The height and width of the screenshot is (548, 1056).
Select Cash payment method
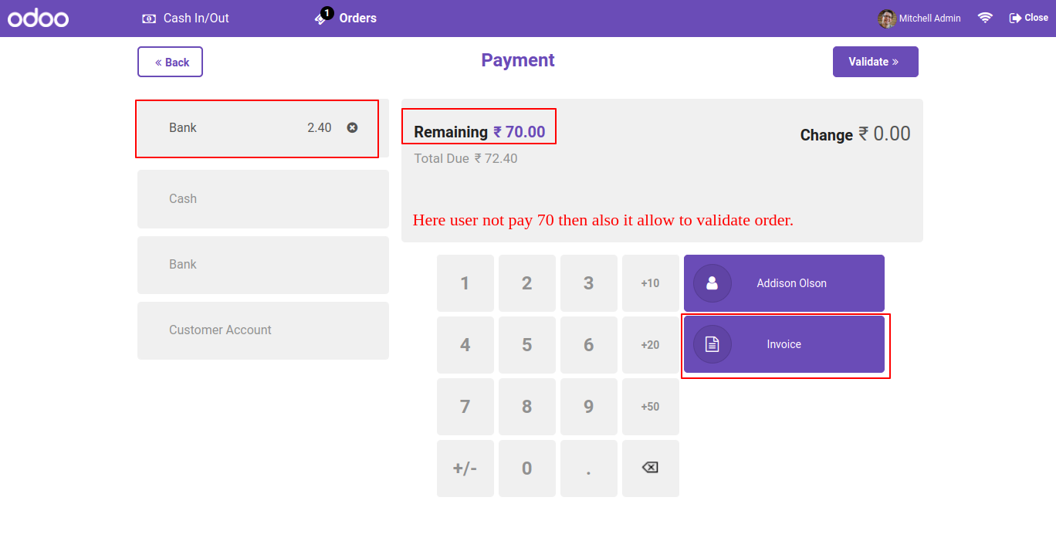pyautogui.click(x=262, y=199)
